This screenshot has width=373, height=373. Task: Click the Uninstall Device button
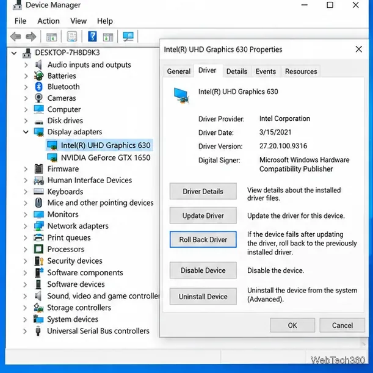[203, 297]
